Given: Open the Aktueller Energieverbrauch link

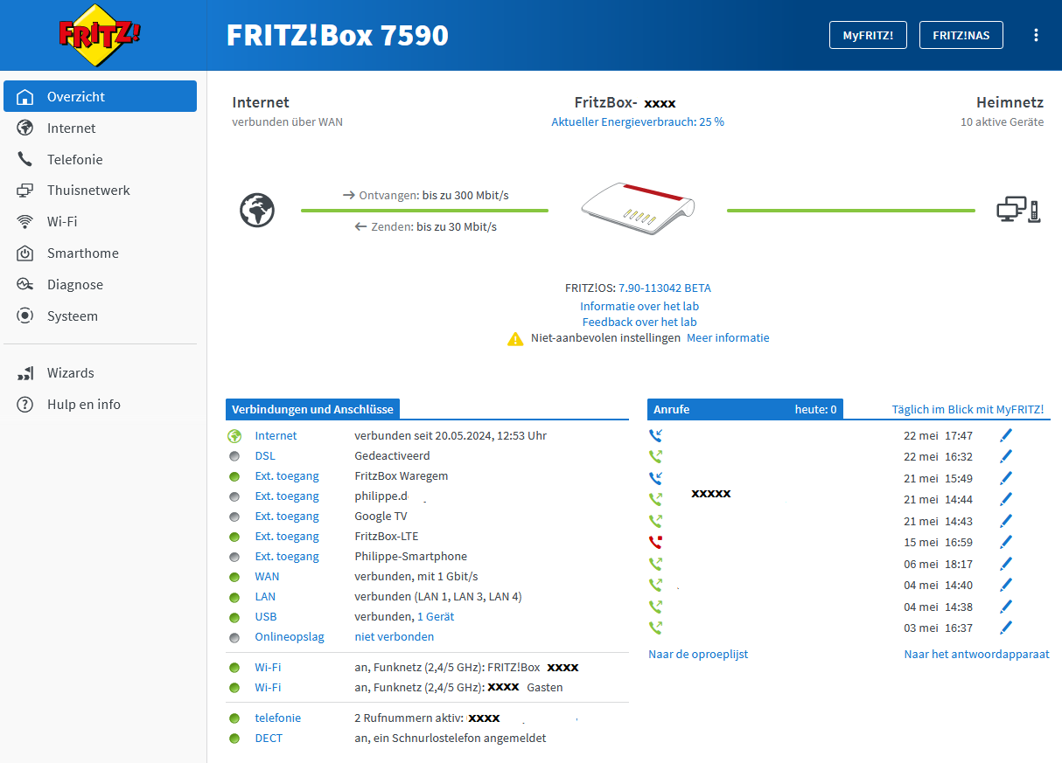Looking at the screenshot, I should pos(638,122).
